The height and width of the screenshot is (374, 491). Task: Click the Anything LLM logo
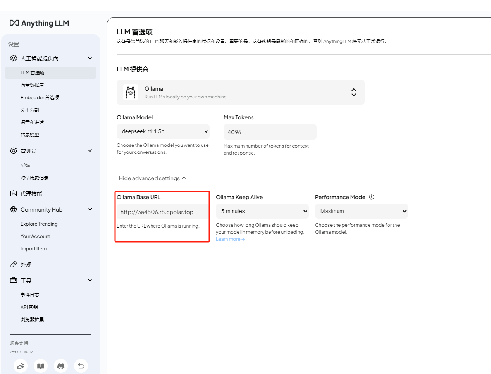(39, 23)
